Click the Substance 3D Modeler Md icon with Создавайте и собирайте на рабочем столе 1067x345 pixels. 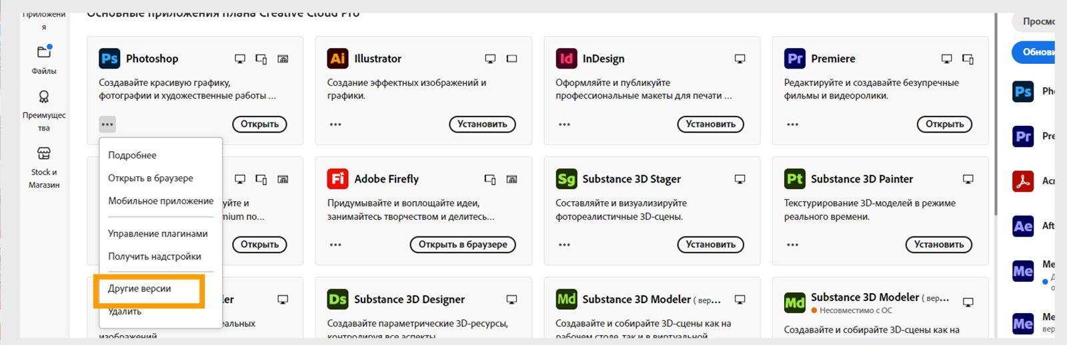(x=566, y=299)
